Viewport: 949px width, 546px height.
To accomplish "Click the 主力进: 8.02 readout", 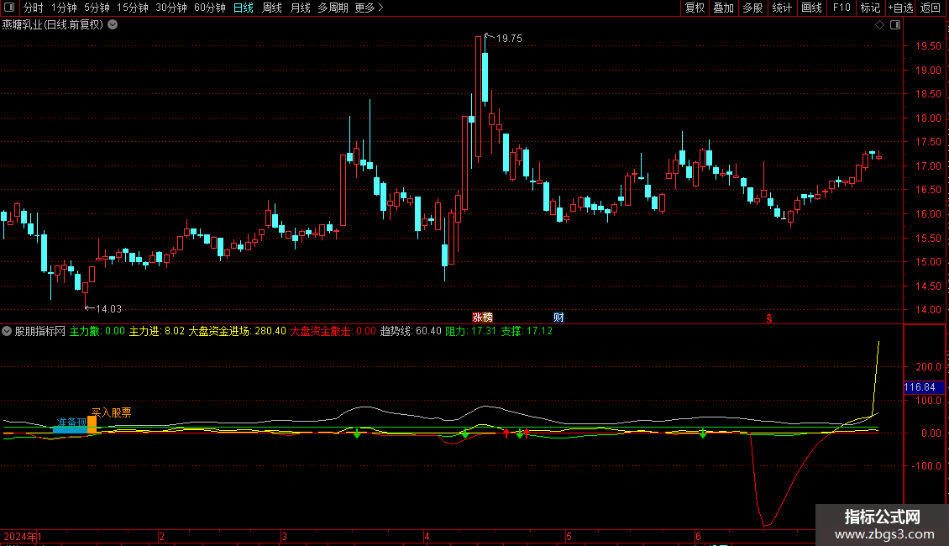I will [x=157, y=331].
